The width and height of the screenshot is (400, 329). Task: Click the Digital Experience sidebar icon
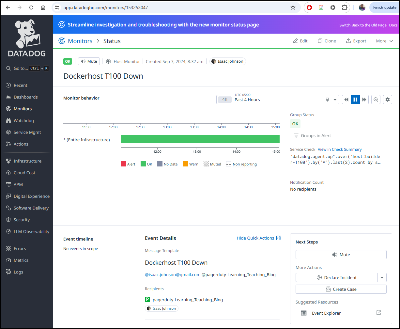point(8,196)
